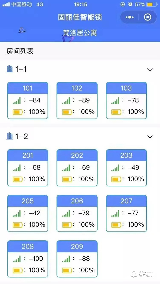This screenshot has width=160, height=284.
Task: Tap the 梵洛居公寓 apartment name
Action: coord(80,33)
